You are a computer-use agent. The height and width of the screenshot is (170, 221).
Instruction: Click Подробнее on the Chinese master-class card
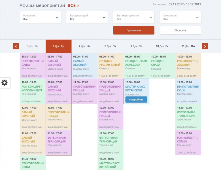click(x=136, y=99)
